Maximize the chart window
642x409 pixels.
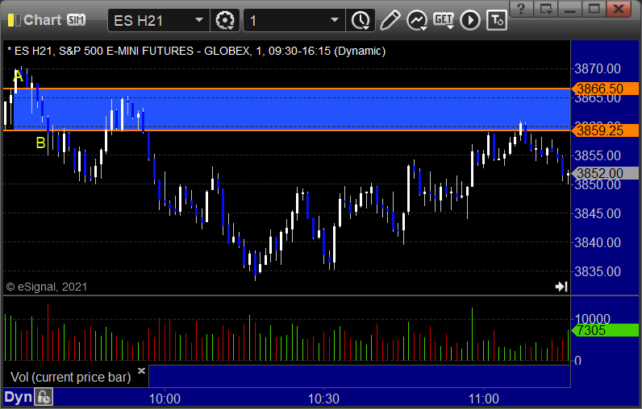[594, 8]
